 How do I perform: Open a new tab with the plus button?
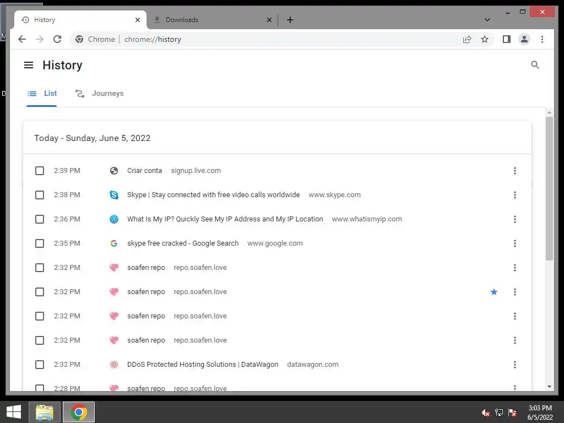click(x=290, y=20)
